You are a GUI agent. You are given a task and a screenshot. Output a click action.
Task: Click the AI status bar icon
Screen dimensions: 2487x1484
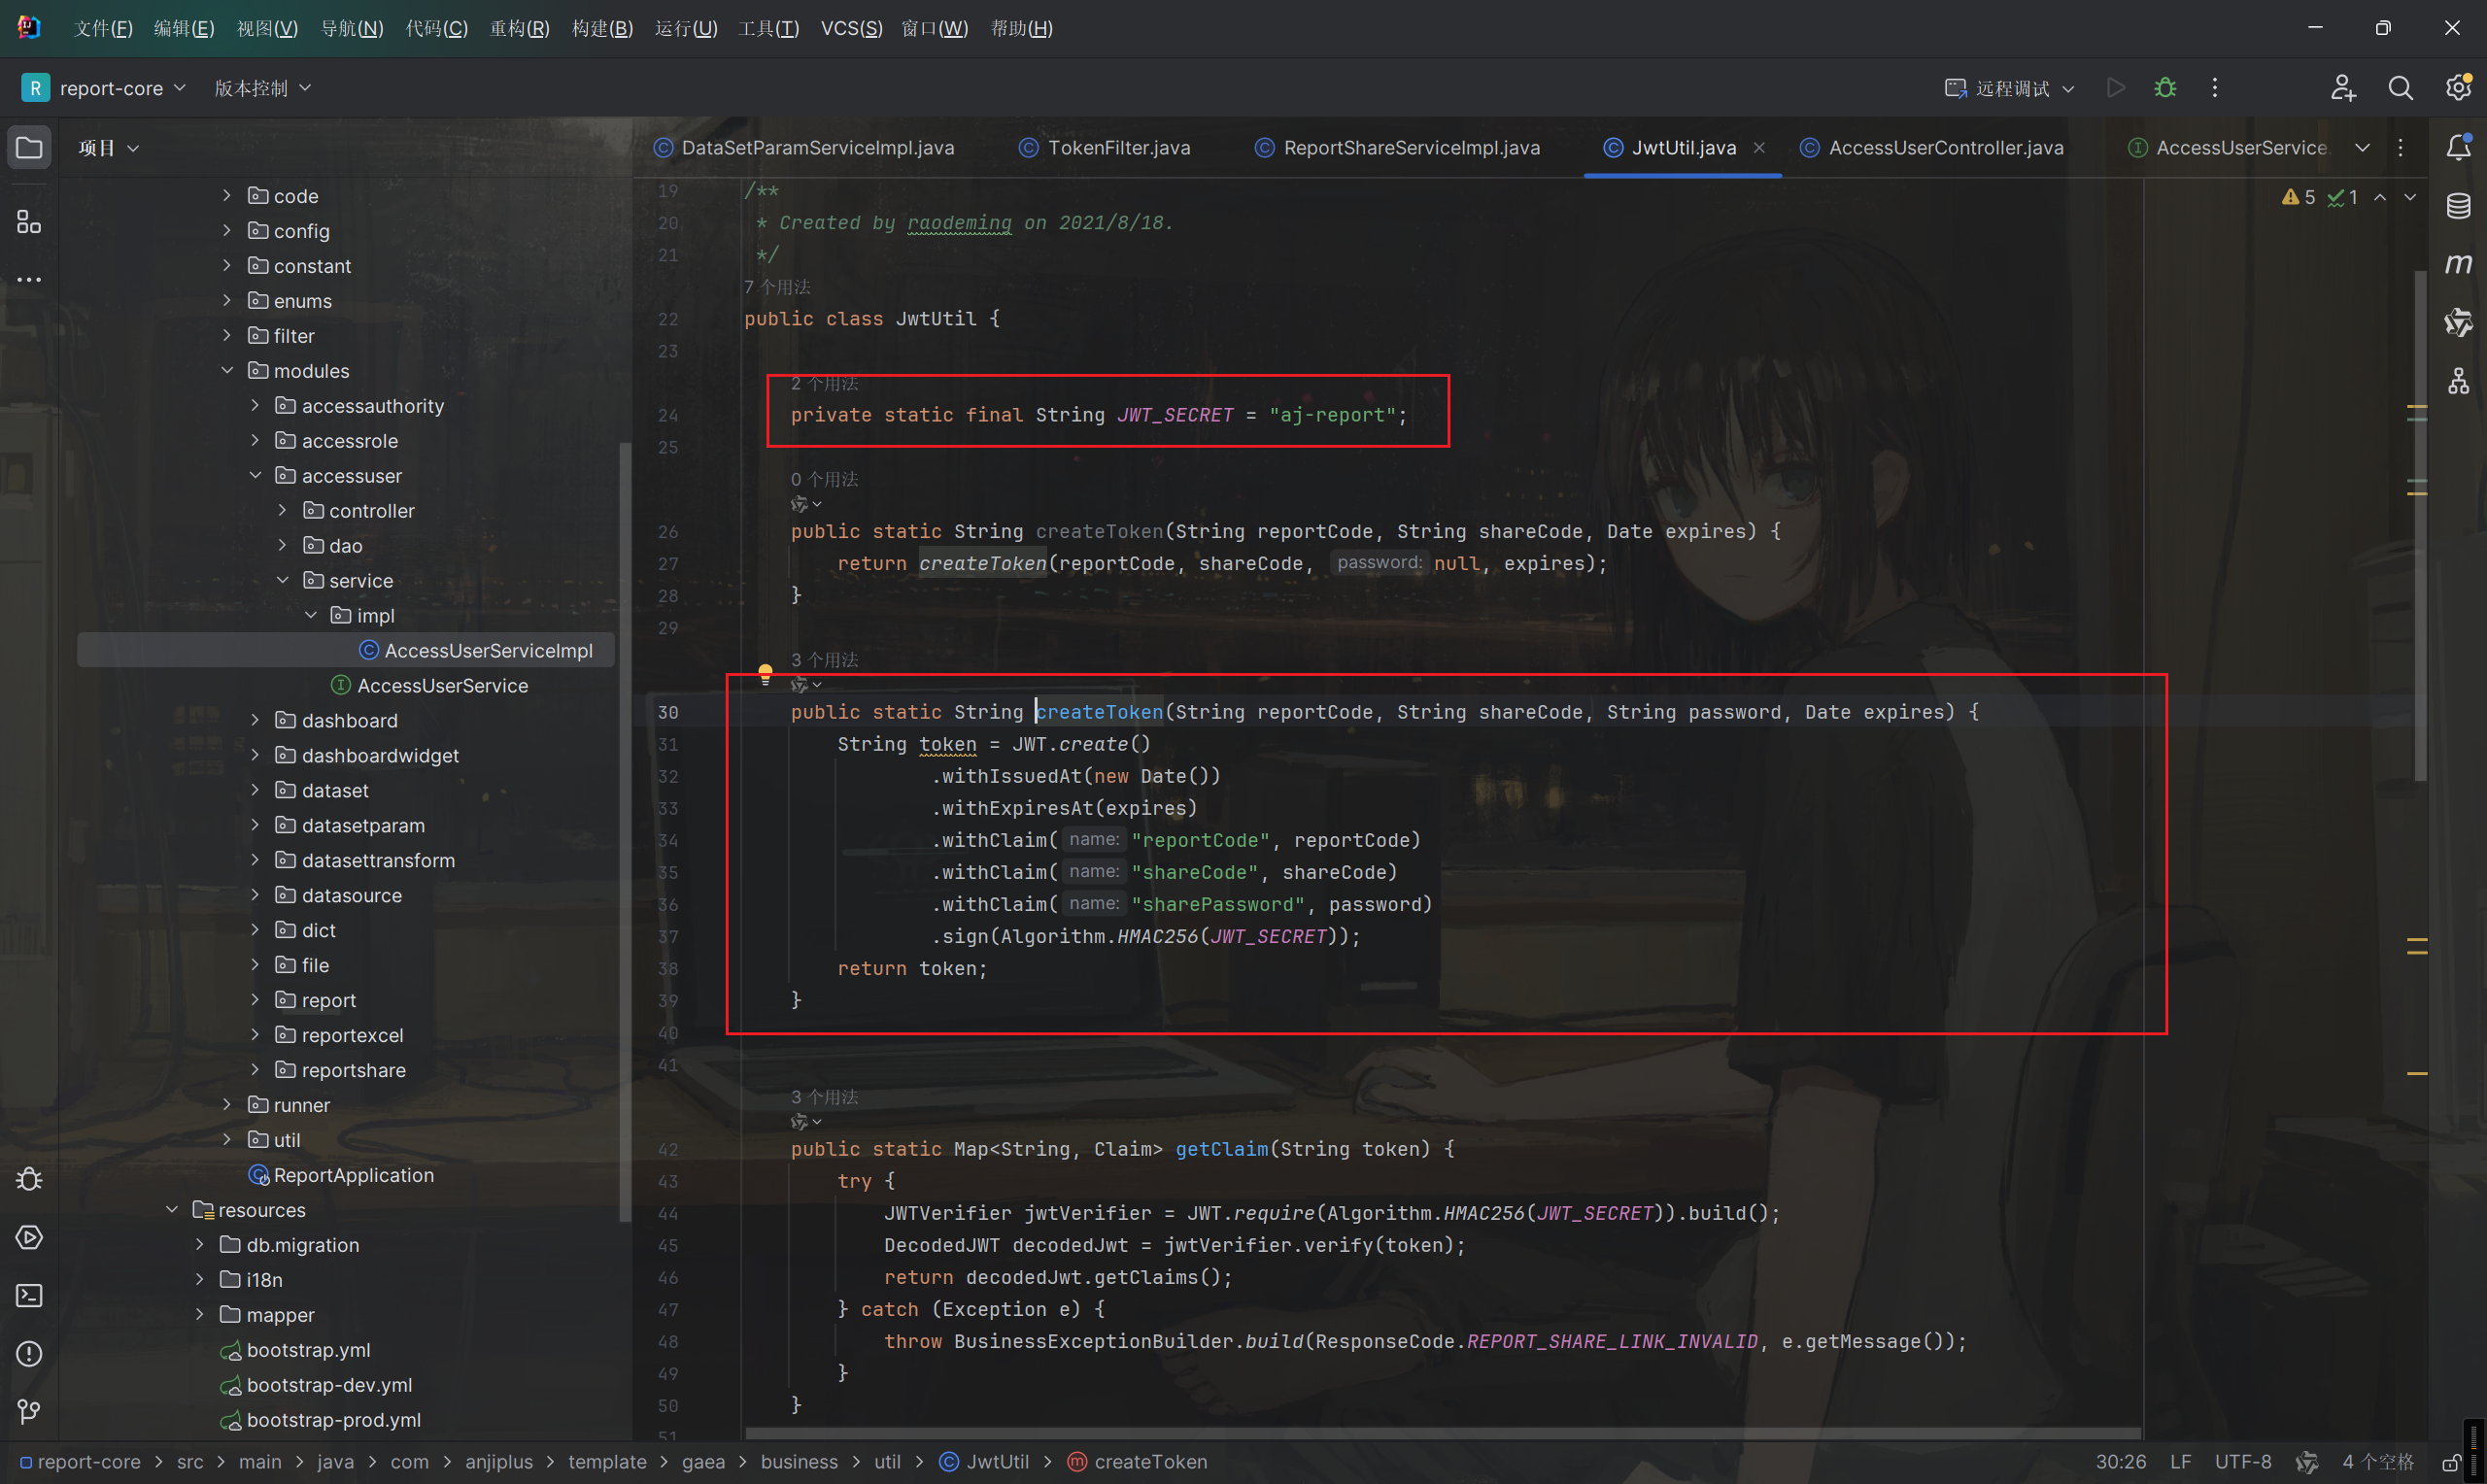2306,1462
